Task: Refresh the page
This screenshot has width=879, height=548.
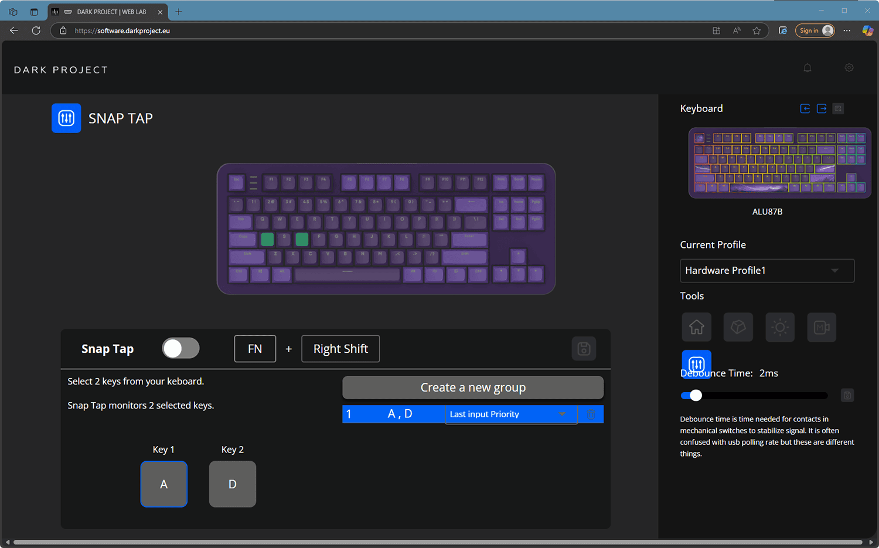Action: tap(36, 30)
